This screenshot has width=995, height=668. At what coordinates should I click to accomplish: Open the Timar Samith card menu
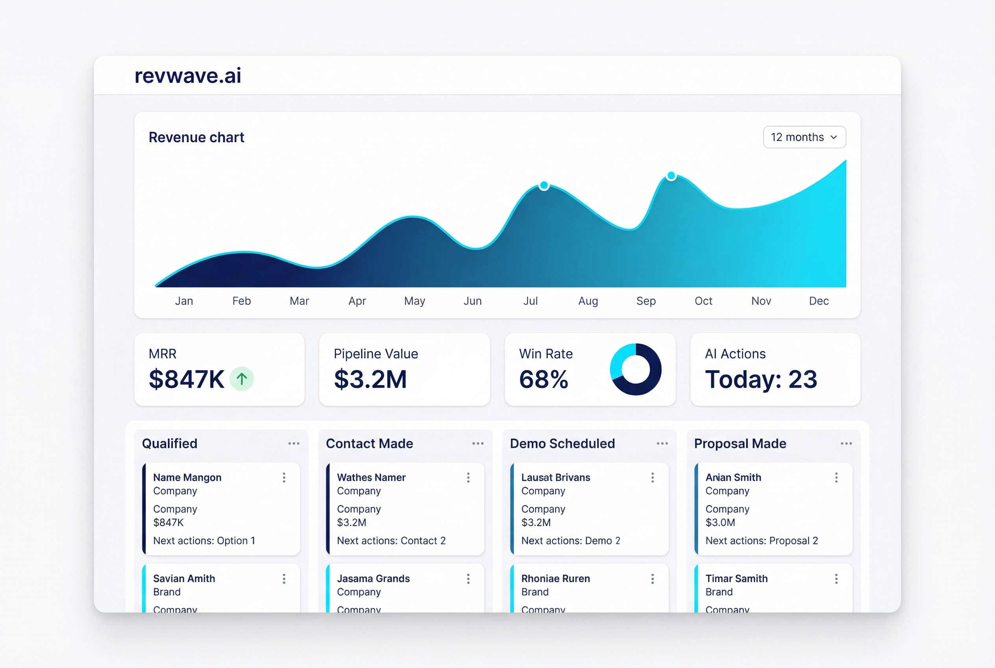coord(837,579)
